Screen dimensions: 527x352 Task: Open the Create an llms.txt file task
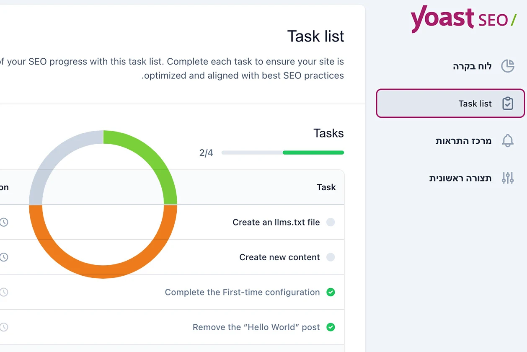276,222
